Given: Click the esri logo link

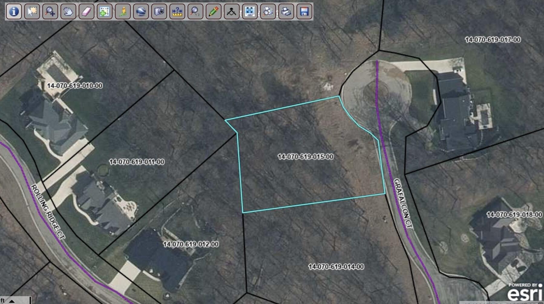Looking at the screenshot, I should pyautogui.click(x=525, y=292).
